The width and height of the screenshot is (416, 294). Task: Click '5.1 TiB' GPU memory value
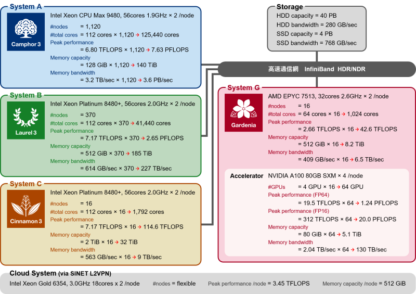click(x=352, y=234)
